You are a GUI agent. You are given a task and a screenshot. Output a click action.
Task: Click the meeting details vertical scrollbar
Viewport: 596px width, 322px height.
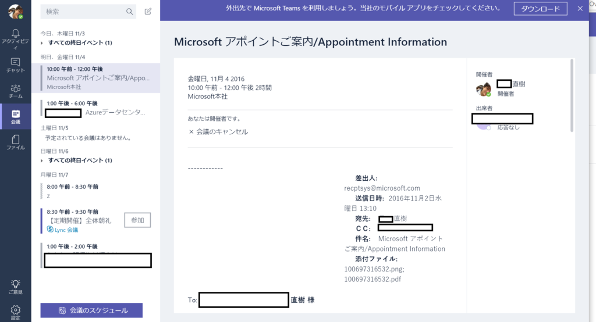(x=572, y=95)
